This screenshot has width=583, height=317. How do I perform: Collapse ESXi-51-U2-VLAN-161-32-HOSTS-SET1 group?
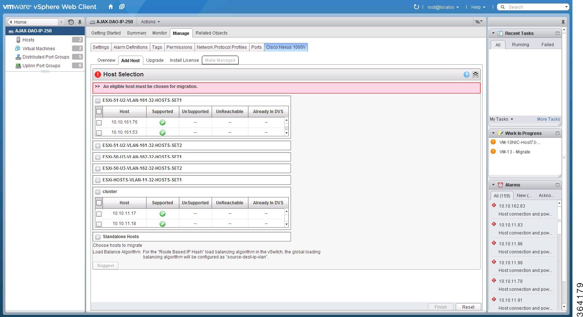[98, 101]
